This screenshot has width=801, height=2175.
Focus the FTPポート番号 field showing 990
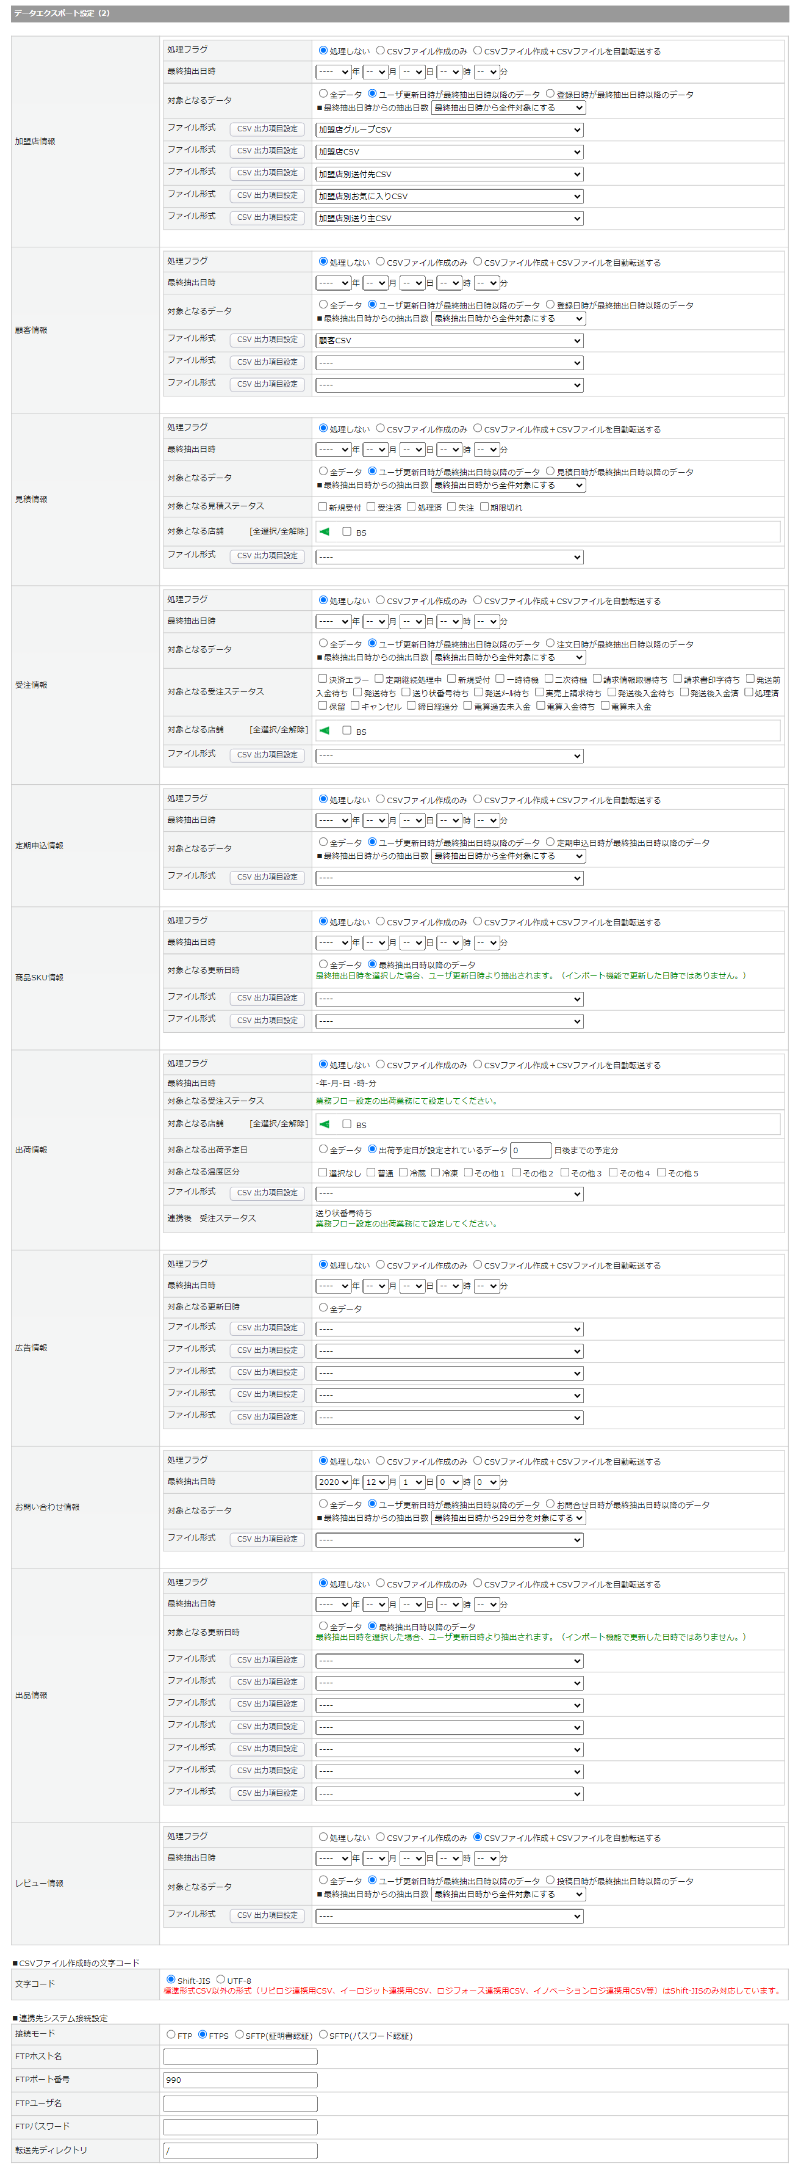pos(240,2080)
